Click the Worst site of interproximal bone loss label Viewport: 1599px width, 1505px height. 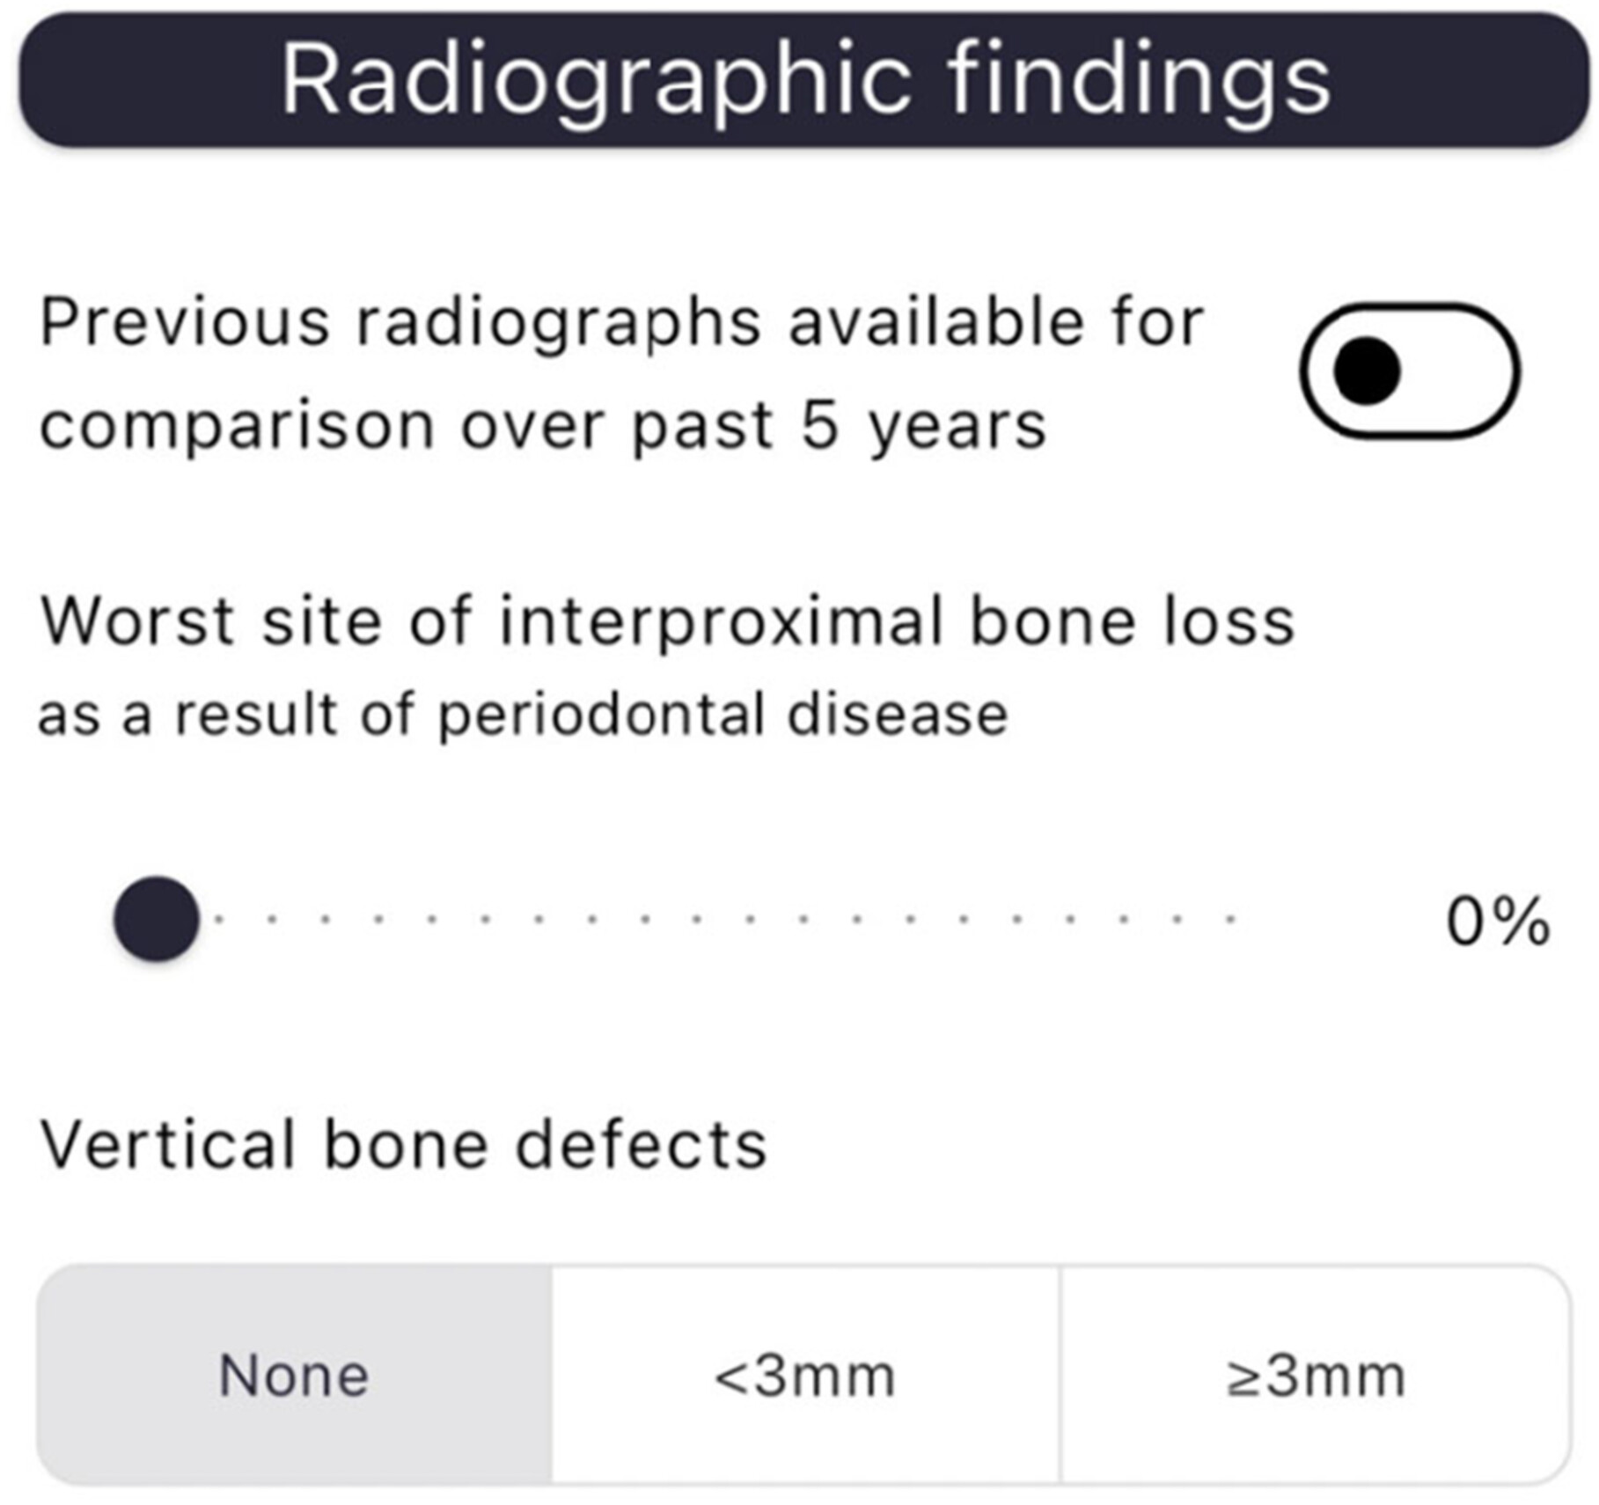pos(667,621)
